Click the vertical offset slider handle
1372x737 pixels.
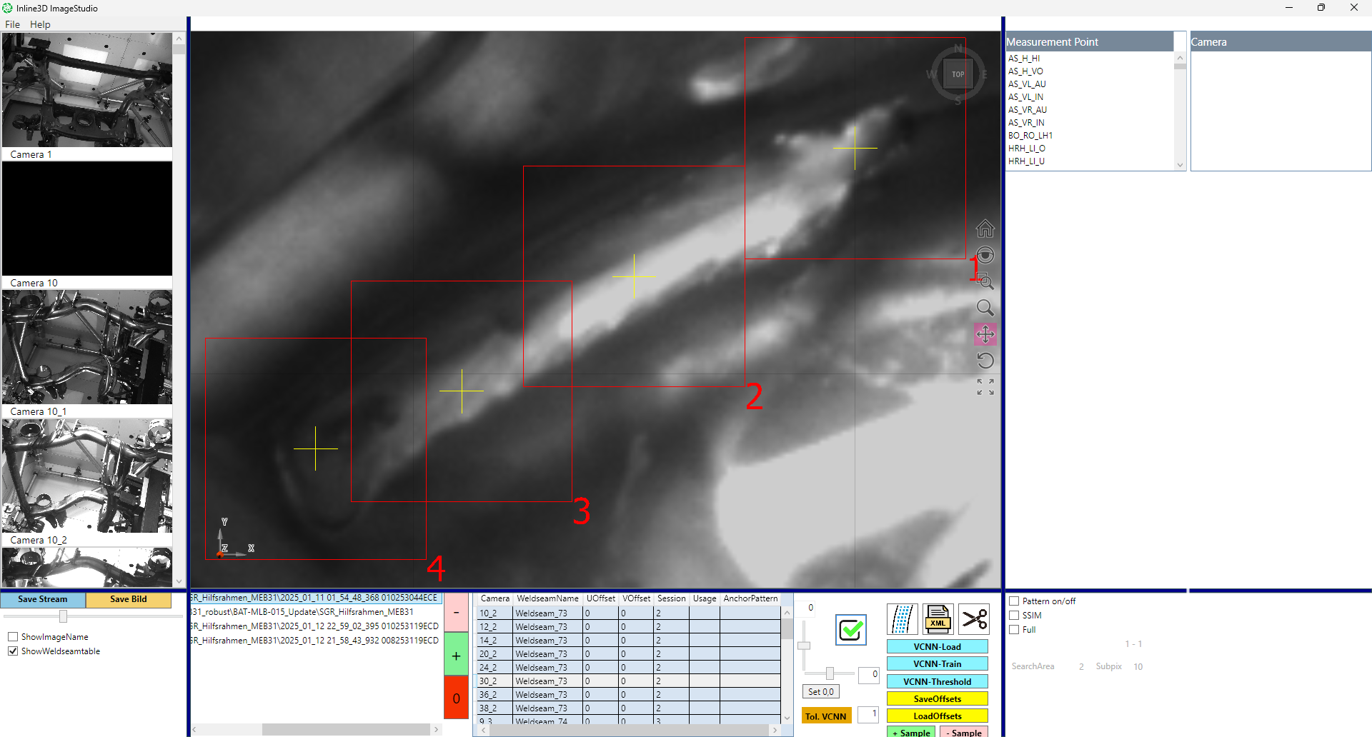click(x=804, y=646)
